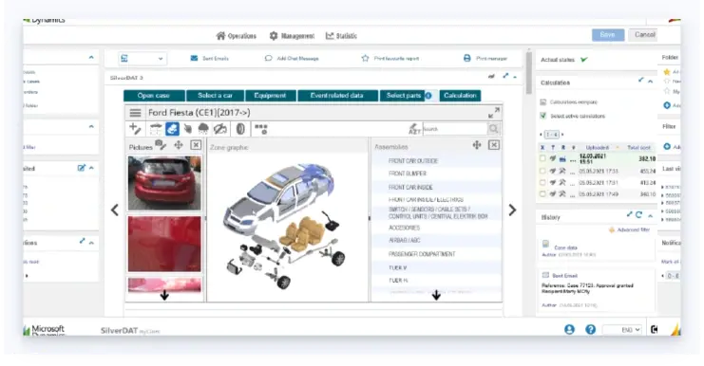This screenshot has width=704, height=366.
Task: Tick checkbox for calculation uploaded 05.05.2021 17:33
Action: tap(542, 171)
